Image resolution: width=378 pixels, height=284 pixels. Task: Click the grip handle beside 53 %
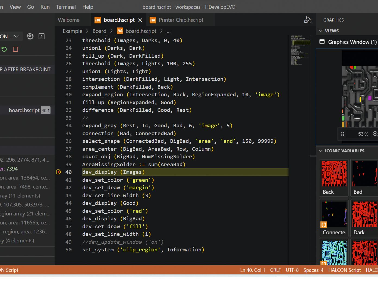(343, 134)
